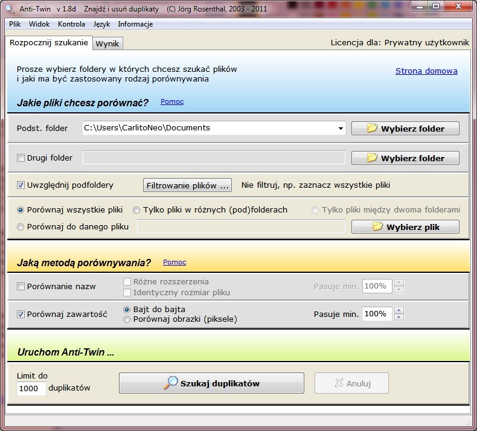
Task: Enable the Porównanie nazw checkbox
Action: tap(21, 286)
